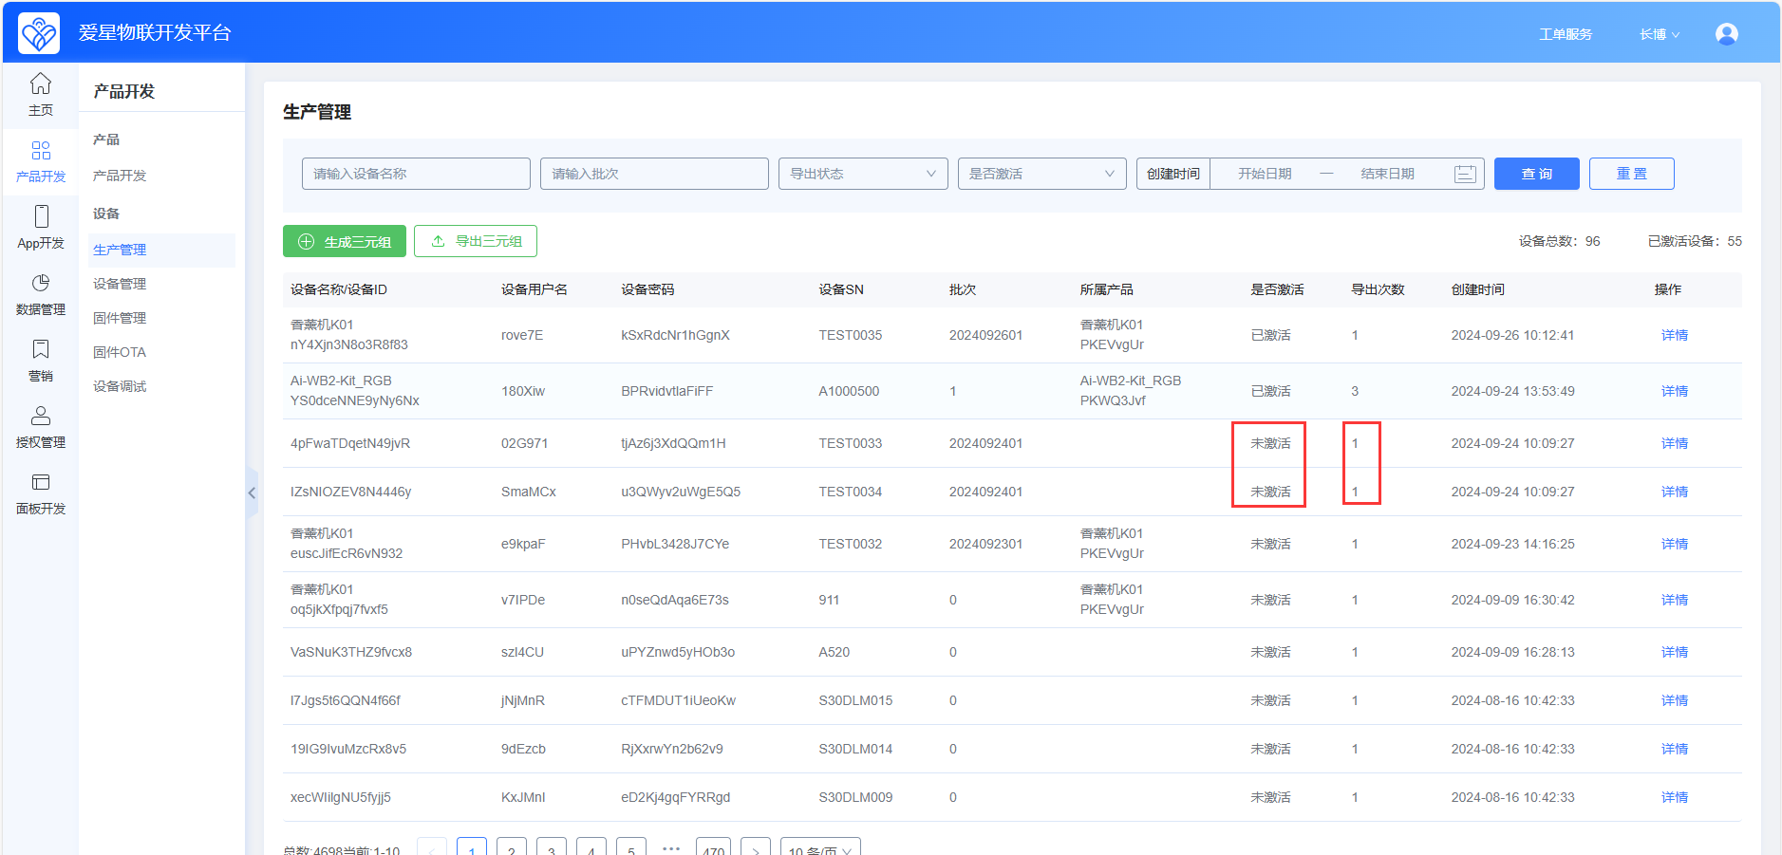Click device ID 4pFwaTDqetN49jvR

[x=350, y=443]
